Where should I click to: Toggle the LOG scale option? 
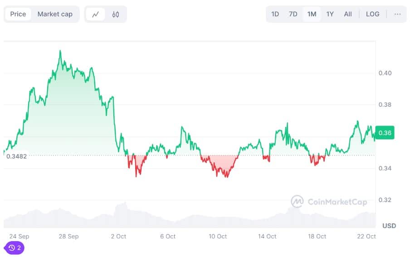click(372, 14)
